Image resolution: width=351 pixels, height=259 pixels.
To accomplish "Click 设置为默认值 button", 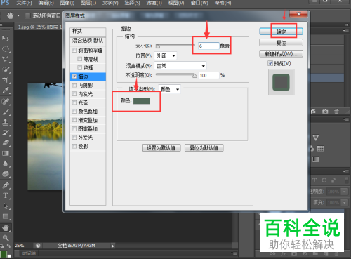I will (x=161, y=148).
